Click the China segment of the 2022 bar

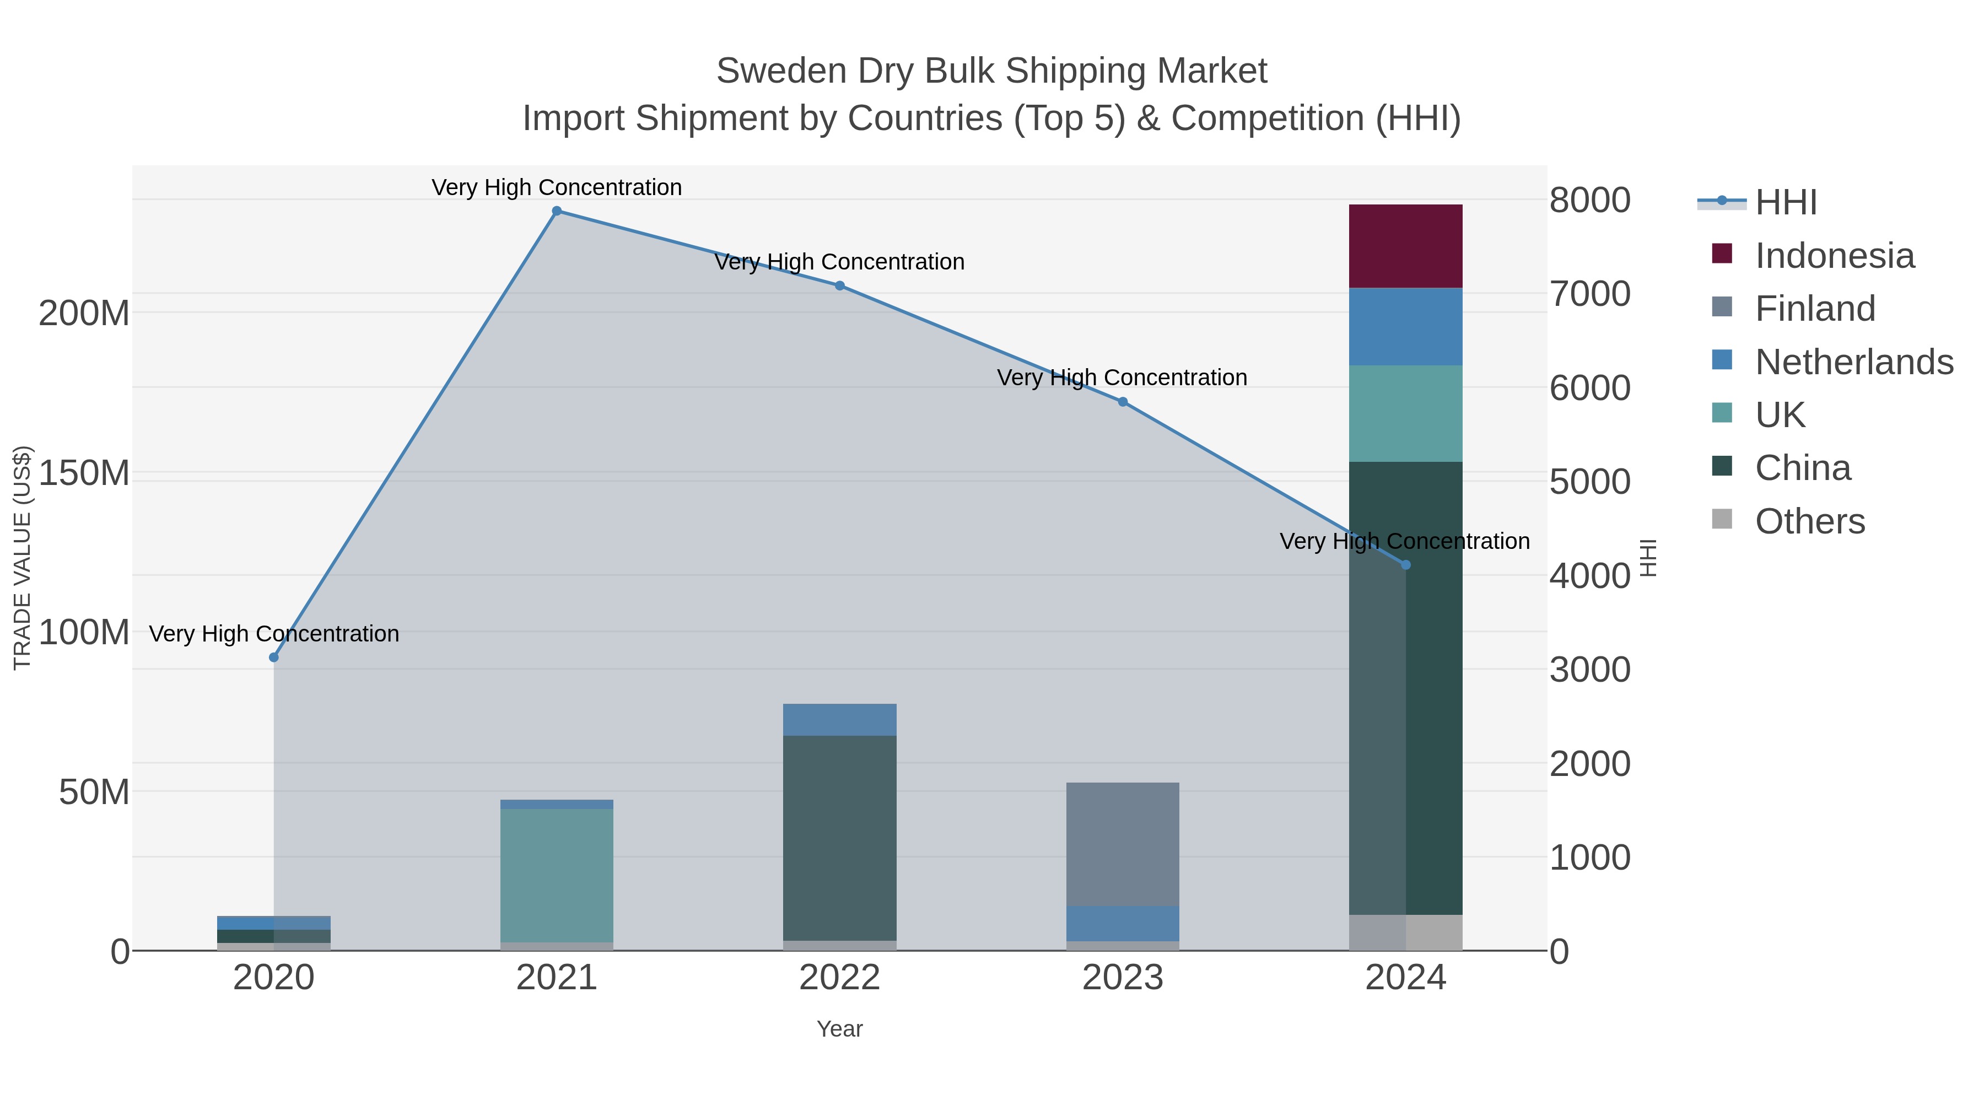839,838
